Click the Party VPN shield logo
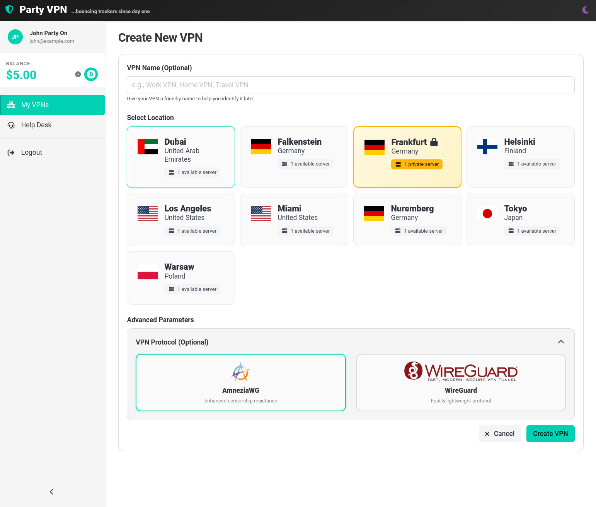 pos(10,9)
